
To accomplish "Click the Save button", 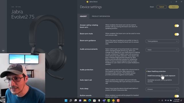I will (x=174, y=7).
